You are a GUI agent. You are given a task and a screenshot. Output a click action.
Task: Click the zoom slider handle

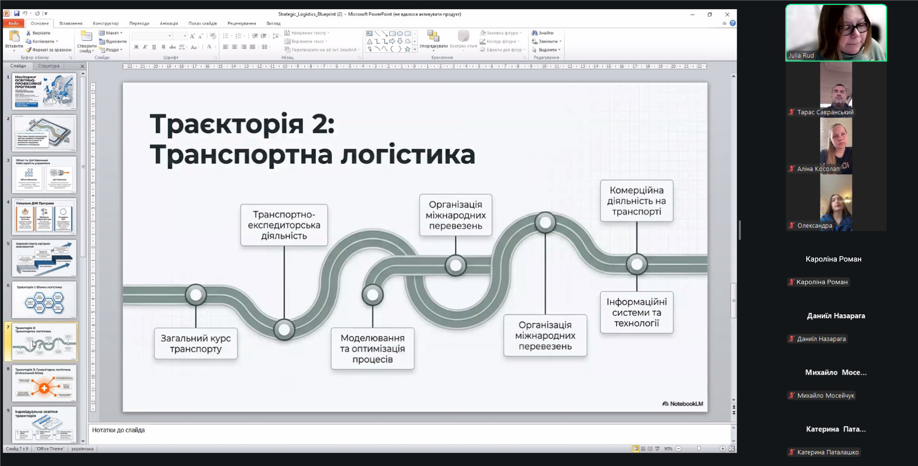(699, 449)
